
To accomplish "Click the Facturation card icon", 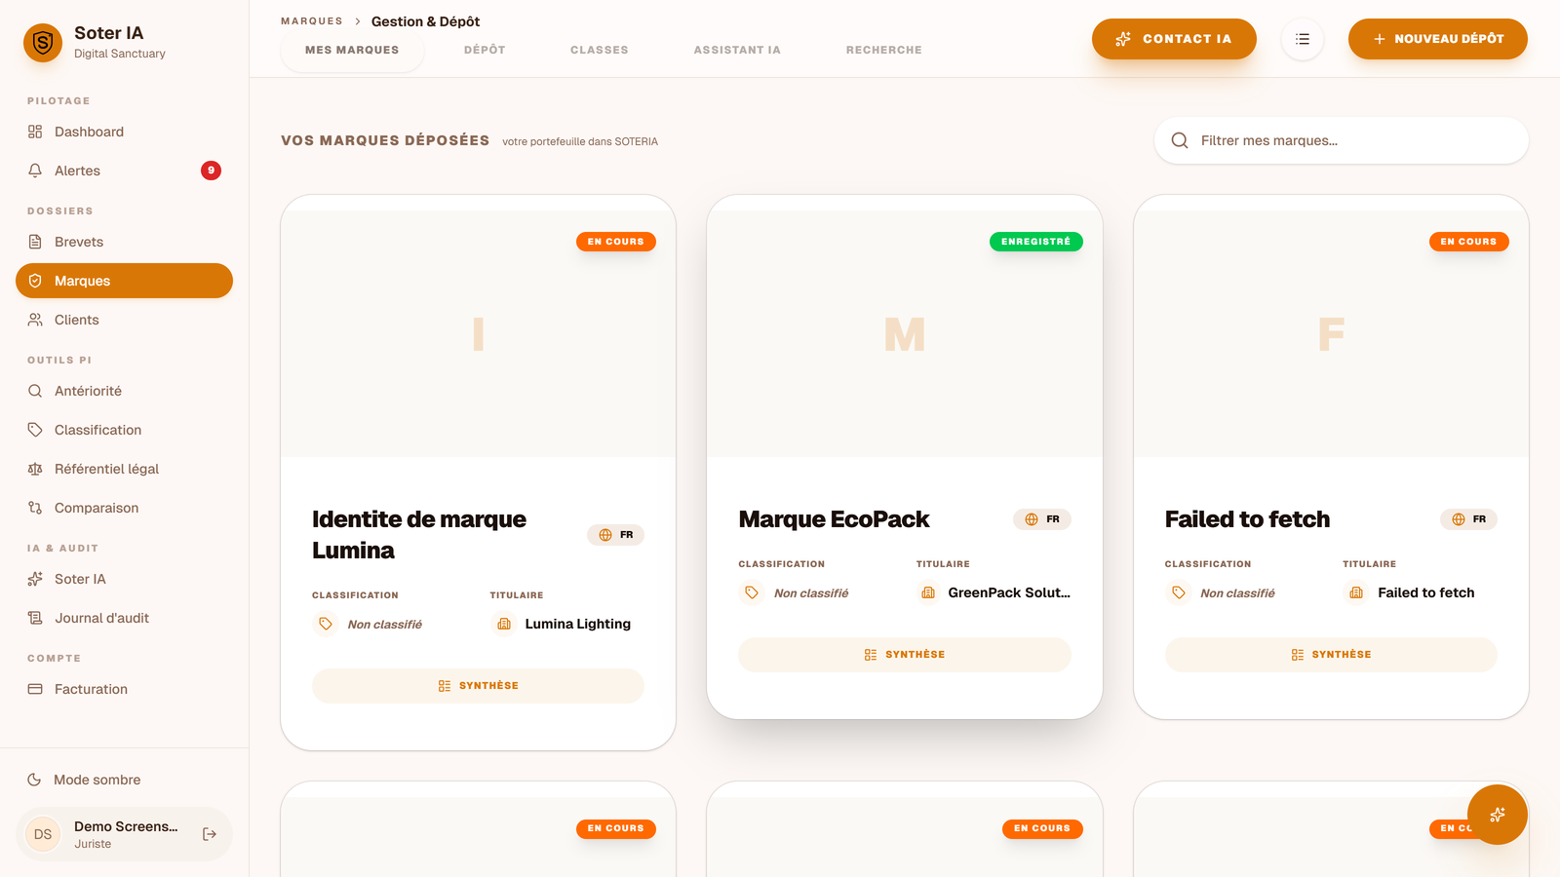I will point(35,689).
